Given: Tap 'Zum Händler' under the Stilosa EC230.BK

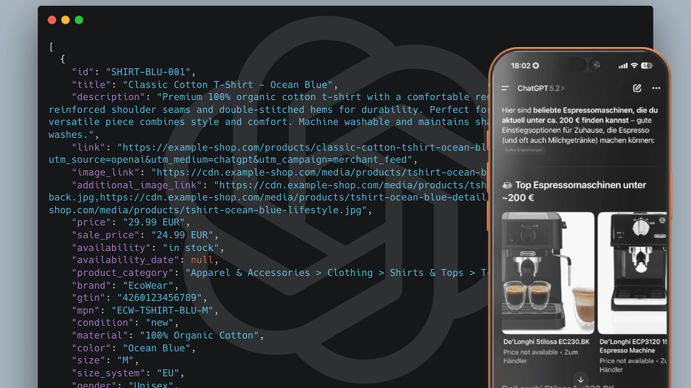Looking at the screenshot, I should 541,356.
